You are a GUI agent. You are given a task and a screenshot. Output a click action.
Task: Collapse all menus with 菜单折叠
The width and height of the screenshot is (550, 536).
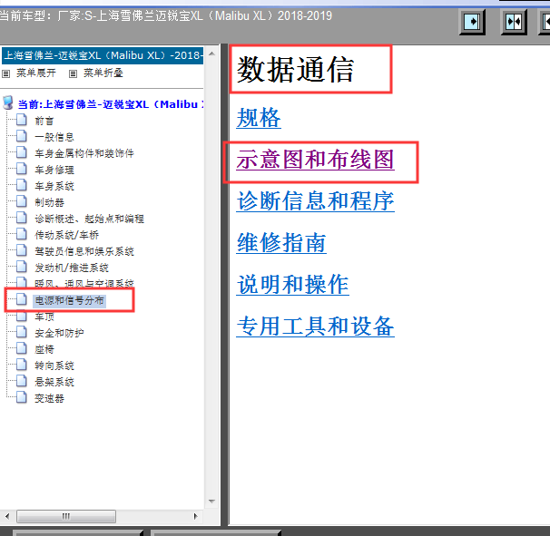pyautogui.click(x=103, y=73)
